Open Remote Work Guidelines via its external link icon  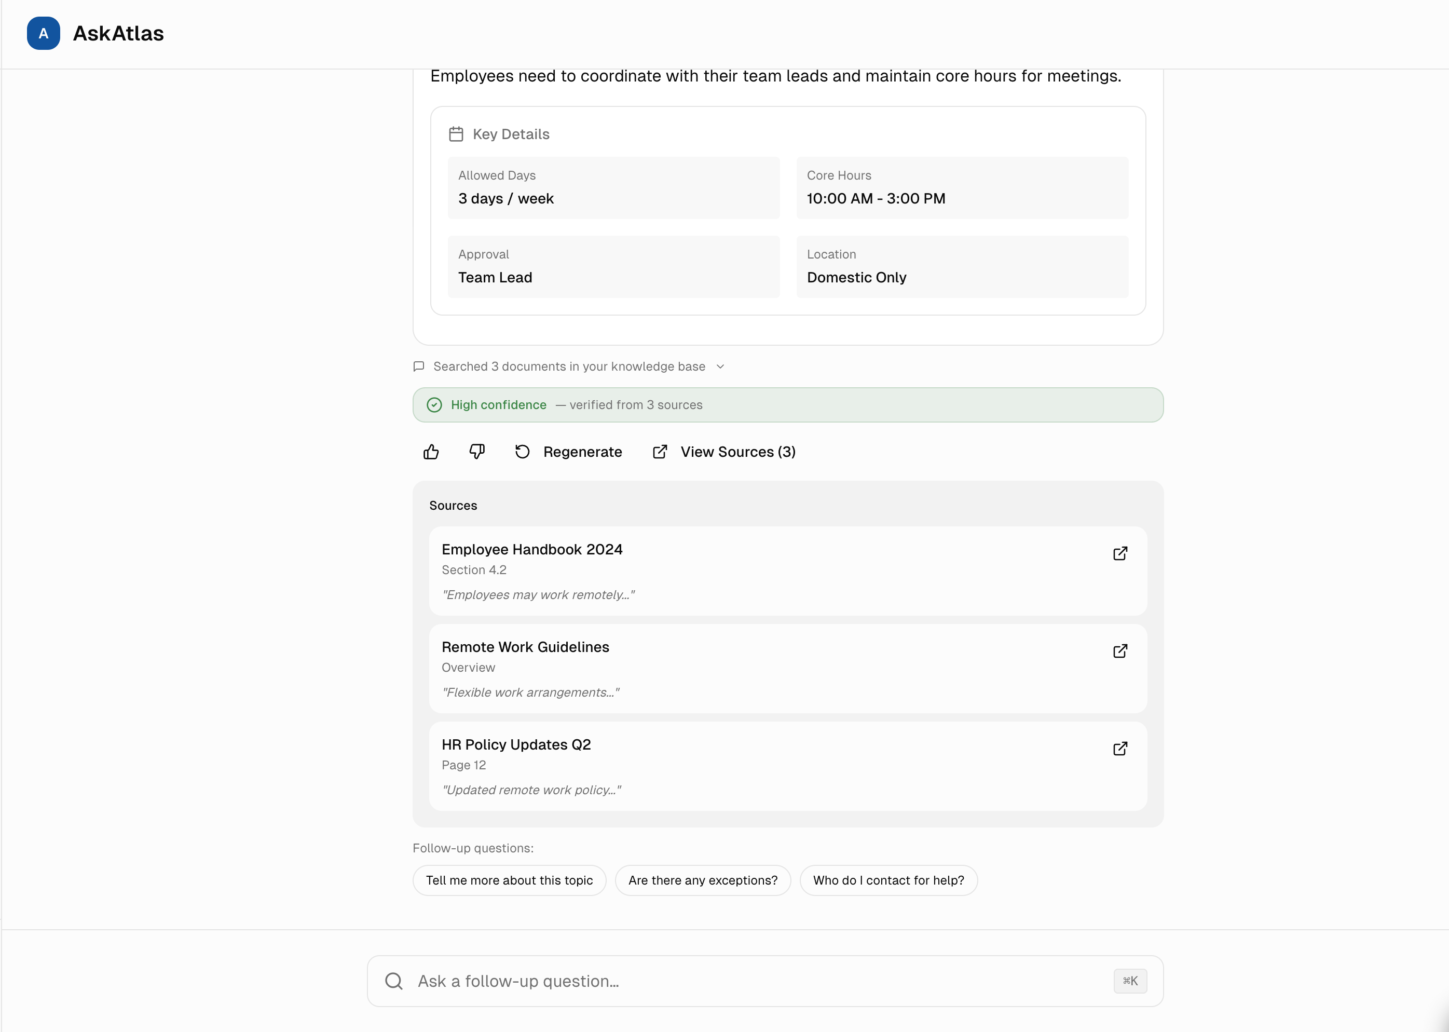tap(1120, 651)
